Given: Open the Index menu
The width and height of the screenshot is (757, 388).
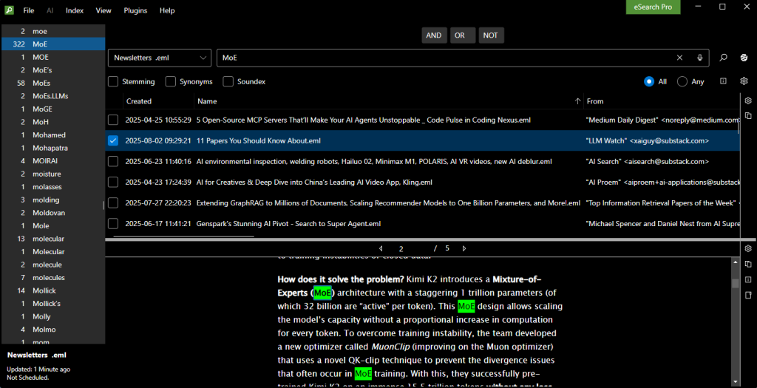Looking at the screenshot, I should coord(75,10).
